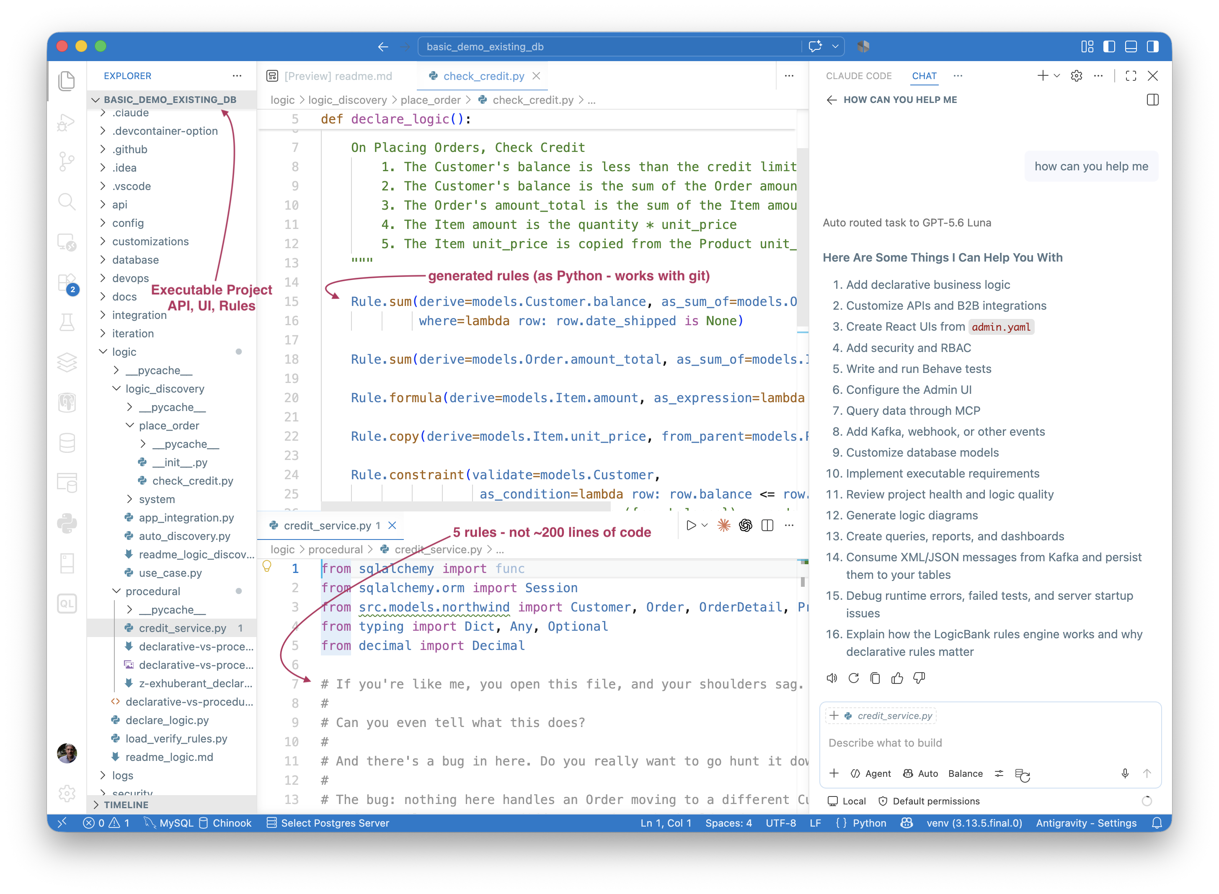Open the Auto model selector
Viewport: 1219px width, 894px height.
(921, 774)
